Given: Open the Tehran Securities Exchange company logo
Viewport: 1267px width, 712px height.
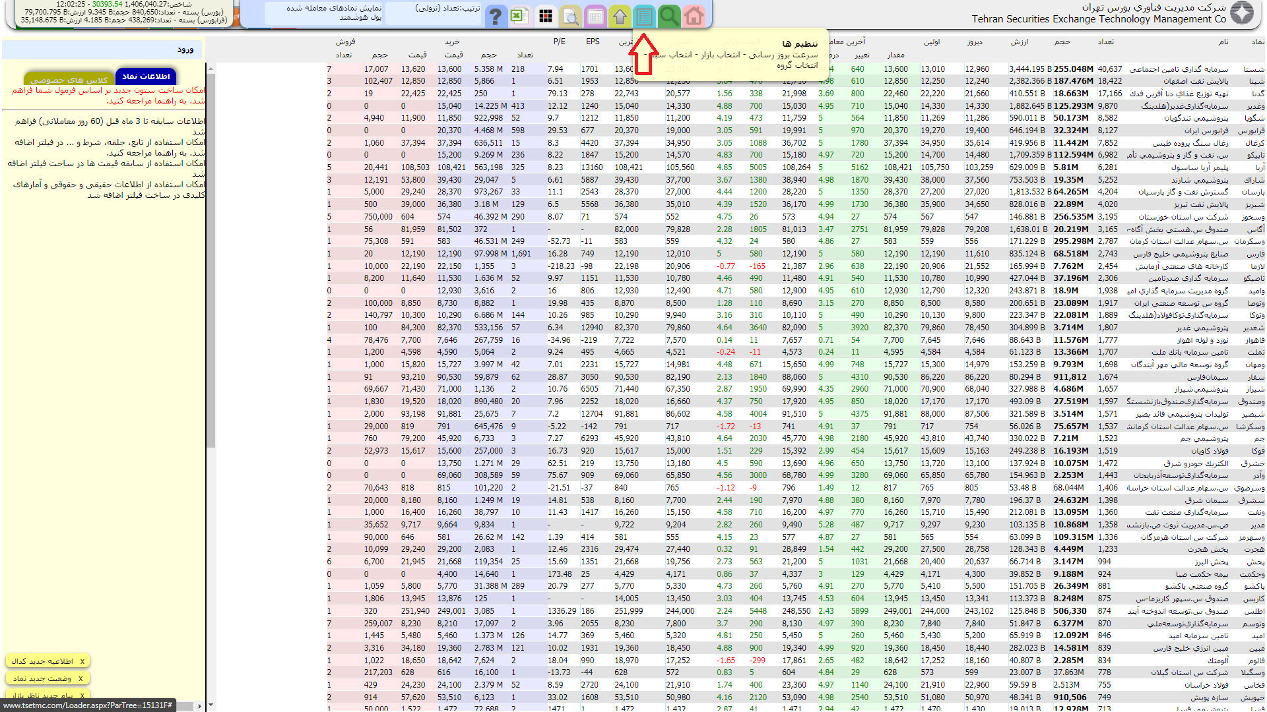Looking at the screenshot, I should [1242, 13].
